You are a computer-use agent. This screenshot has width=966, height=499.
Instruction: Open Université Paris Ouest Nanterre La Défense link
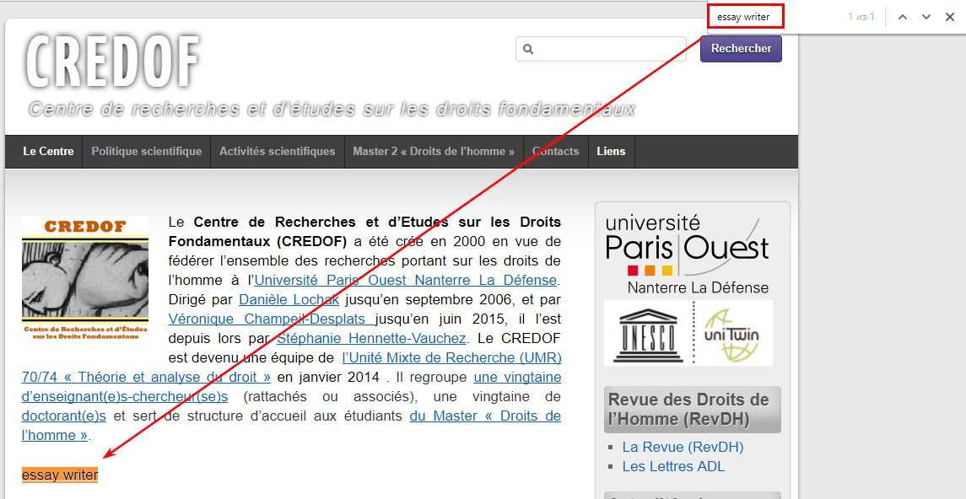point(405,280)
